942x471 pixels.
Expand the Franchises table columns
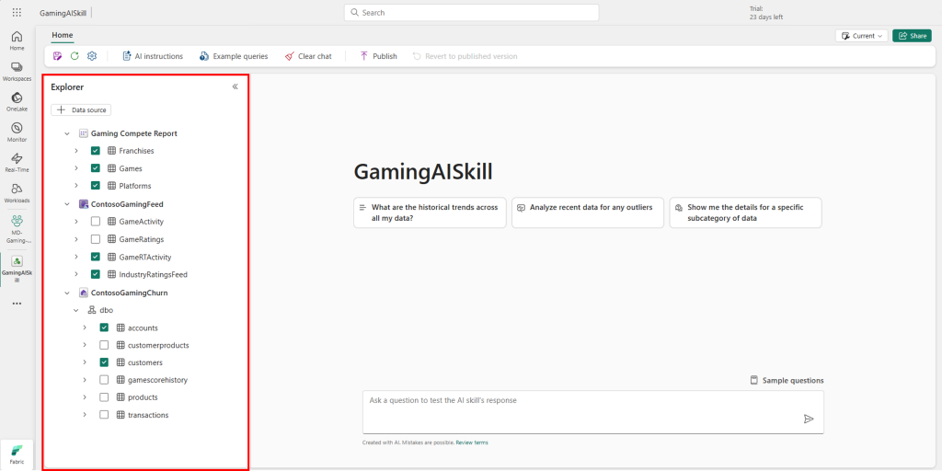click(x=75, y=151)
